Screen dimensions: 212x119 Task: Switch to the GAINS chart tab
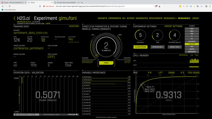(171, 73)
